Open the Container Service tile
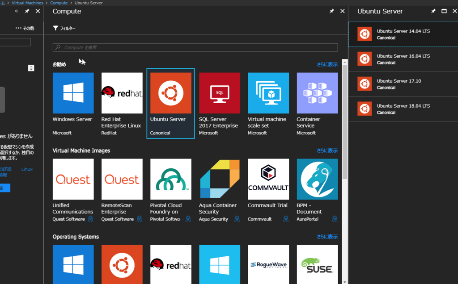The image size is (458, 284). [x=317, y=104]
